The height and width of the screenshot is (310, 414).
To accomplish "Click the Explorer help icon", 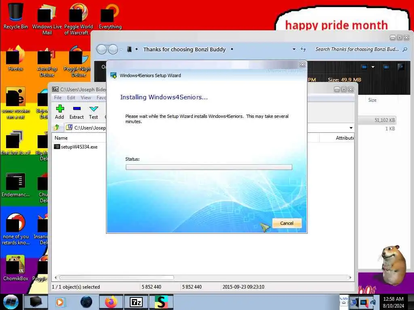I will click(x=401, y=67).
